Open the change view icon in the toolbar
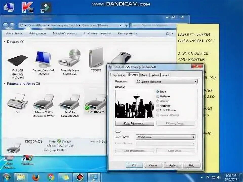 pos(168,34)
